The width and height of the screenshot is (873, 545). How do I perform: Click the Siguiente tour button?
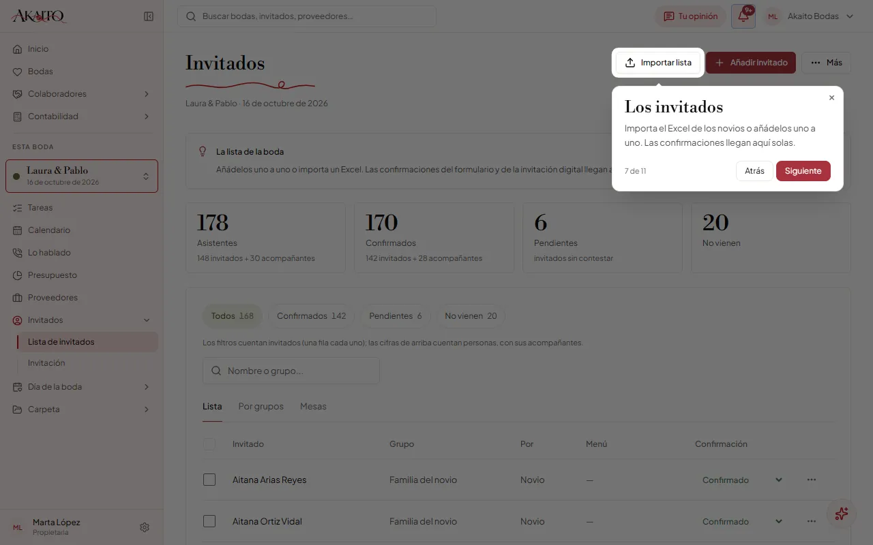[x=803, y=171]
